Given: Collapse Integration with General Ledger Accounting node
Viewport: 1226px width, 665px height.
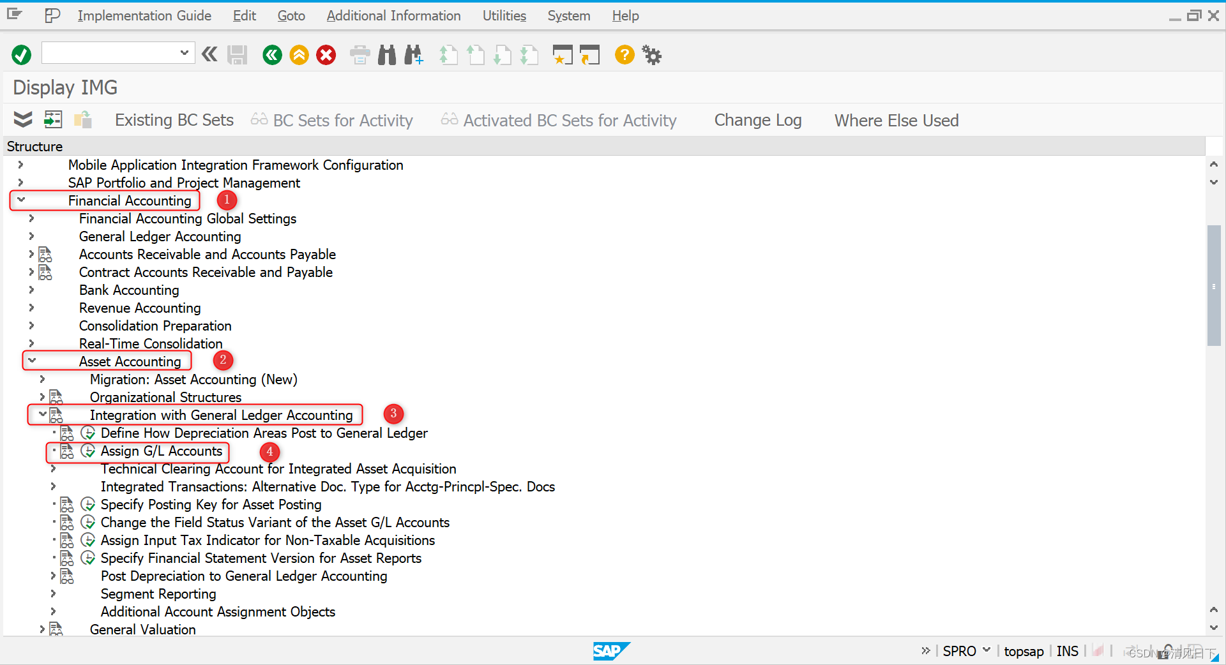Looking at the screenshot, I should click(43, 414).
